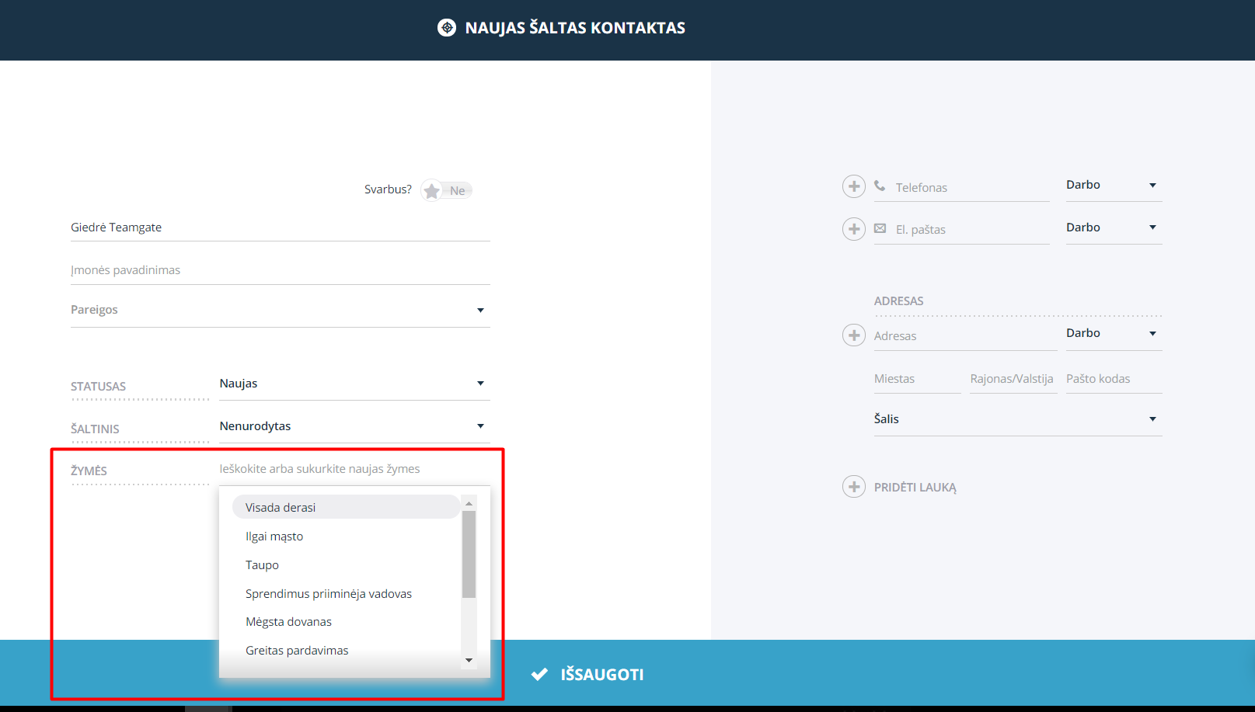Screen dimensions: 1255x712
Task: Click the tag list scrollbar thumb
Action: 469,554
